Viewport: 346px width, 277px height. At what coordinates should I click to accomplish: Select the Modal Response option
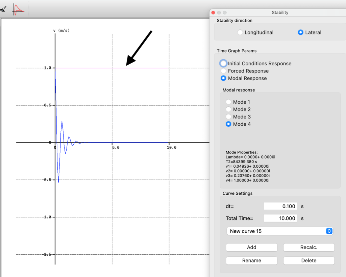(223, 78)
